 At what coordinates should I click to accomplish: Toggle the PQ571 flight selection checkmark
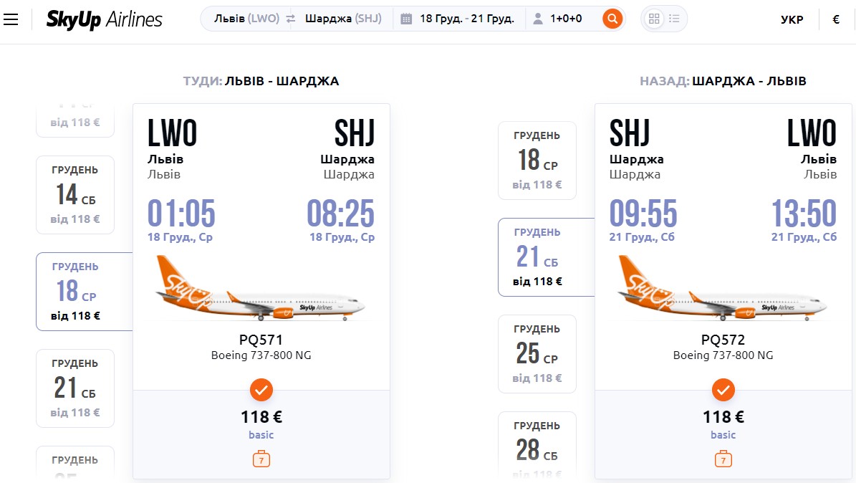pyautogui.click(x=261, y=390)
